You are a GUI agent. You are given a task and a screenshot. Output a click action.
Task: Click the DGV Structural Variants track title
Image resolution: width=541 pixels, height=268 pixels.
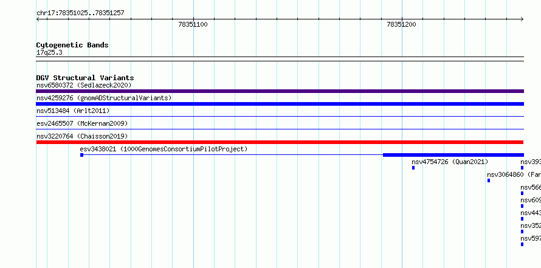click(x=85, y=78)
